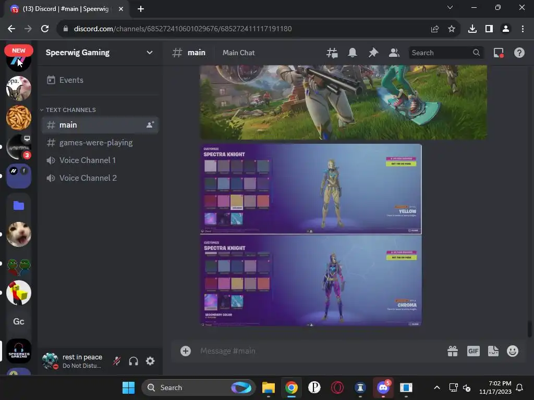
Task: Click the address bar URL
Action: [183, 29]
